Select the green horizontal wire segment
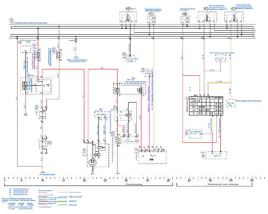 coord(102,69)
